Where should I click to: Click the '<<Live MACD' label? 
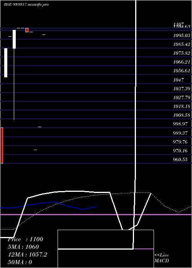point(162,258)
